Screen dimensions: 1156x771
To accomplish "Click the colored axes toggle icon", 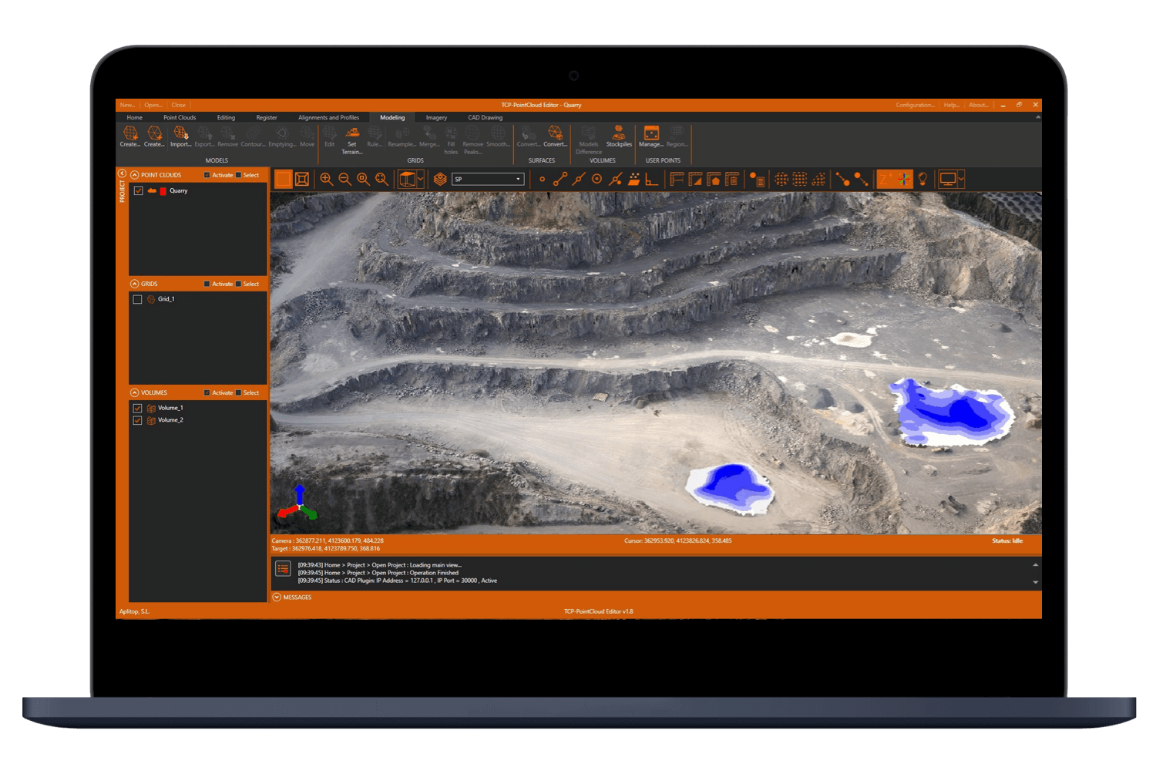I will pos(904,179).
